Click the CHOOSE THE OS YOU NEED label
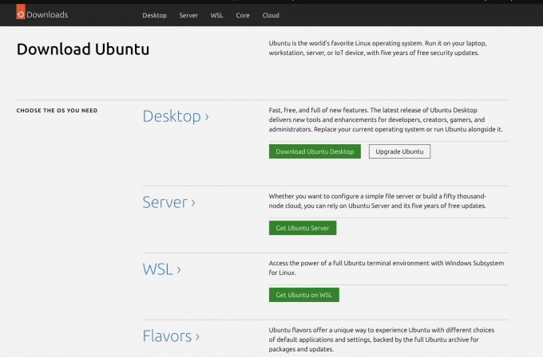Viewport: 543px width, 357px height. (57, 110)
